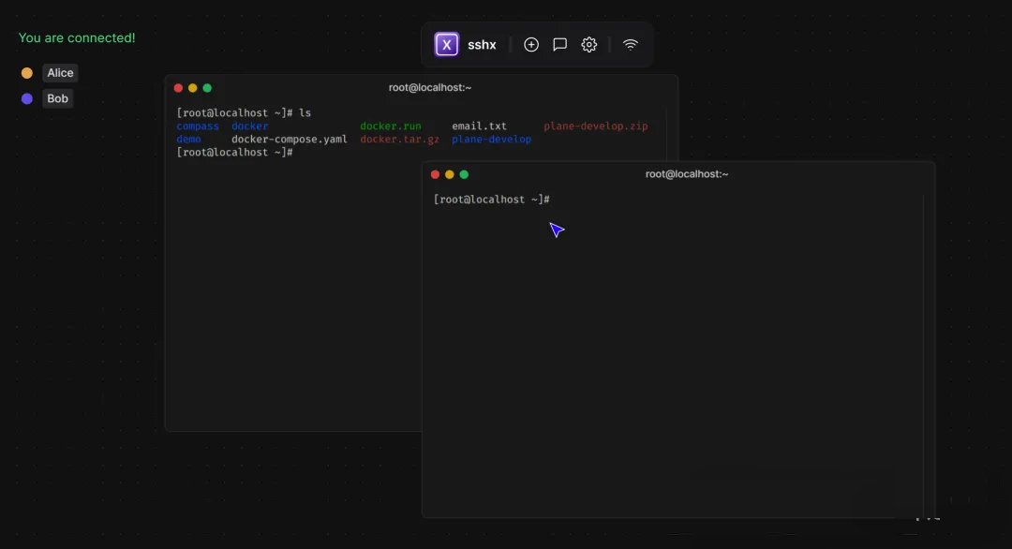Click the sshx title text in the toolbar
Viewport: 1012px width, 549px height.
(482, 44)
